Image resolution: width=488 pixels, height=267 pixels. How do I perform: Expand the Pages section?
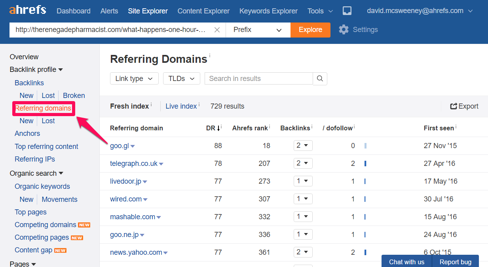[23, 263]
